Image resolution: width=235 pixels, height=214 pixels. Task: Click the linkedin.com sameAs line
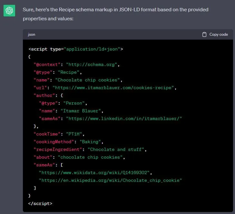[x=110, y=119]
